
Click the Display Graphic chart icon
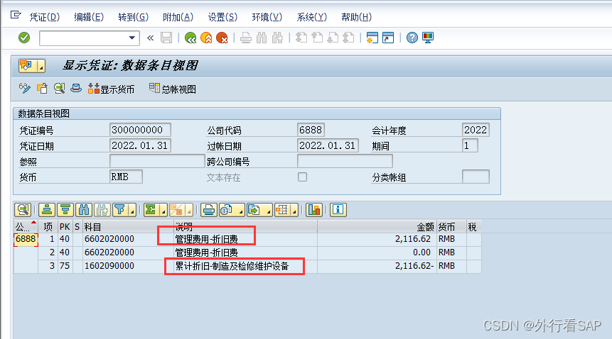[314, 210]
